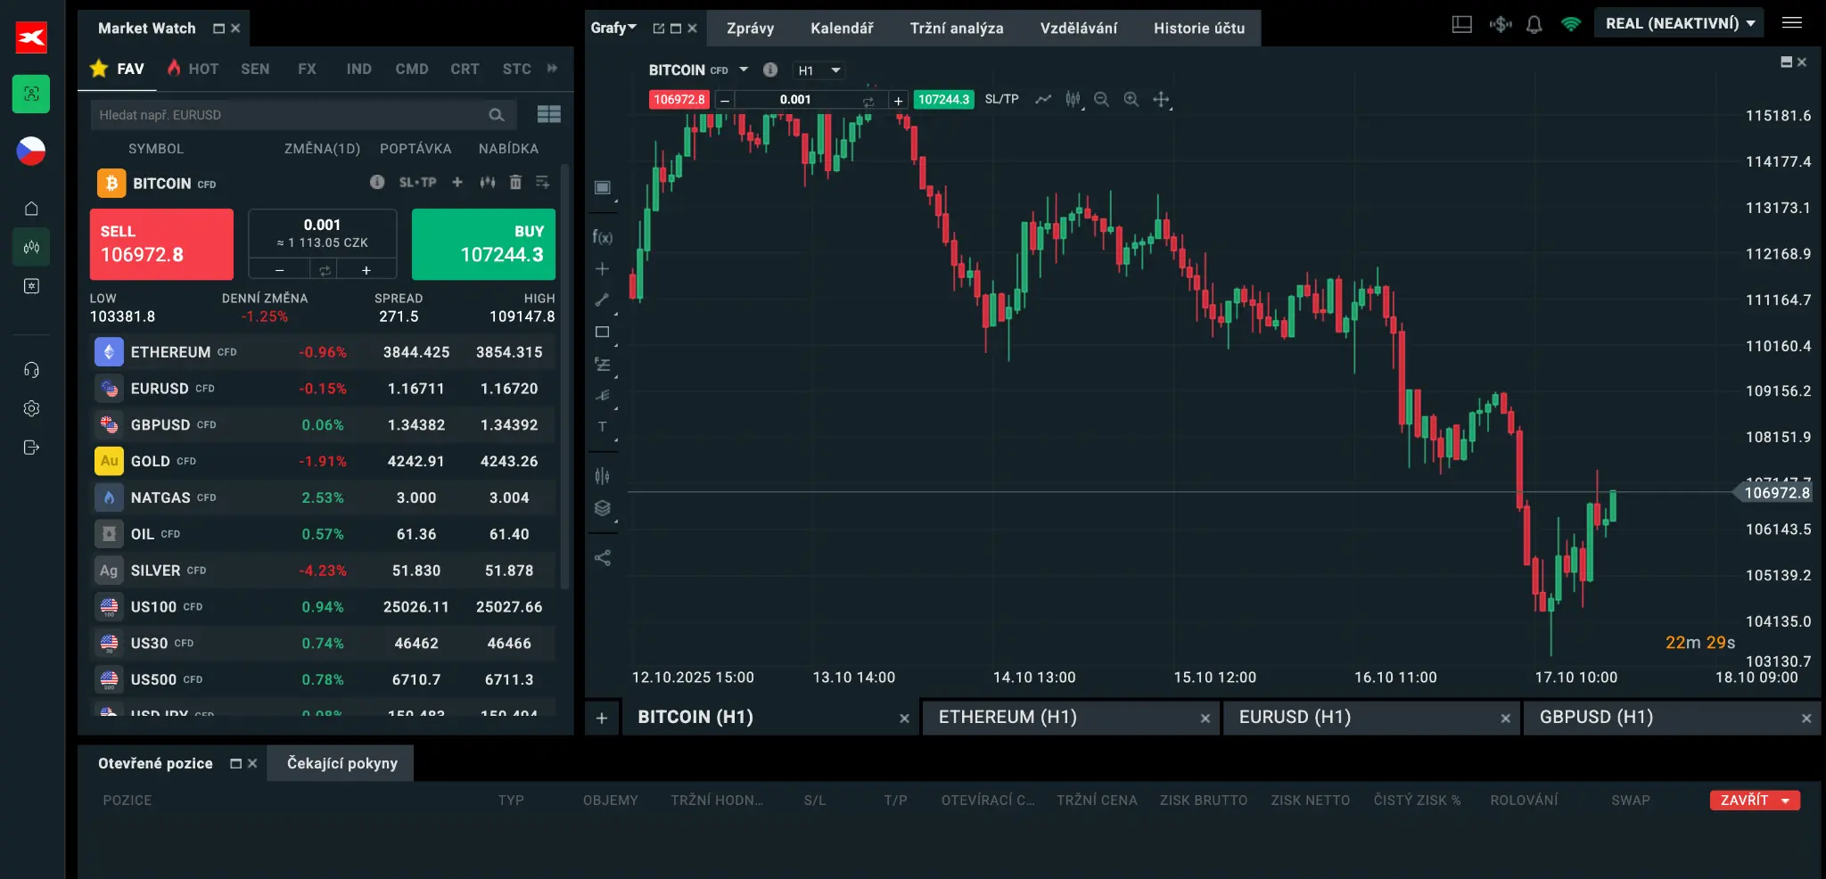The width and height of the screenshot is (1826, 879).
Task: Select the text annotation tool
Action: [x=603, y=427]
